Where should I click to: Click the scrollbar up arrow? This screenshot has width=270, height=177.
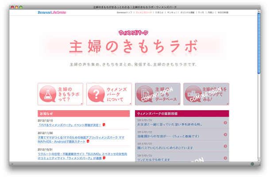pos(258,12)
